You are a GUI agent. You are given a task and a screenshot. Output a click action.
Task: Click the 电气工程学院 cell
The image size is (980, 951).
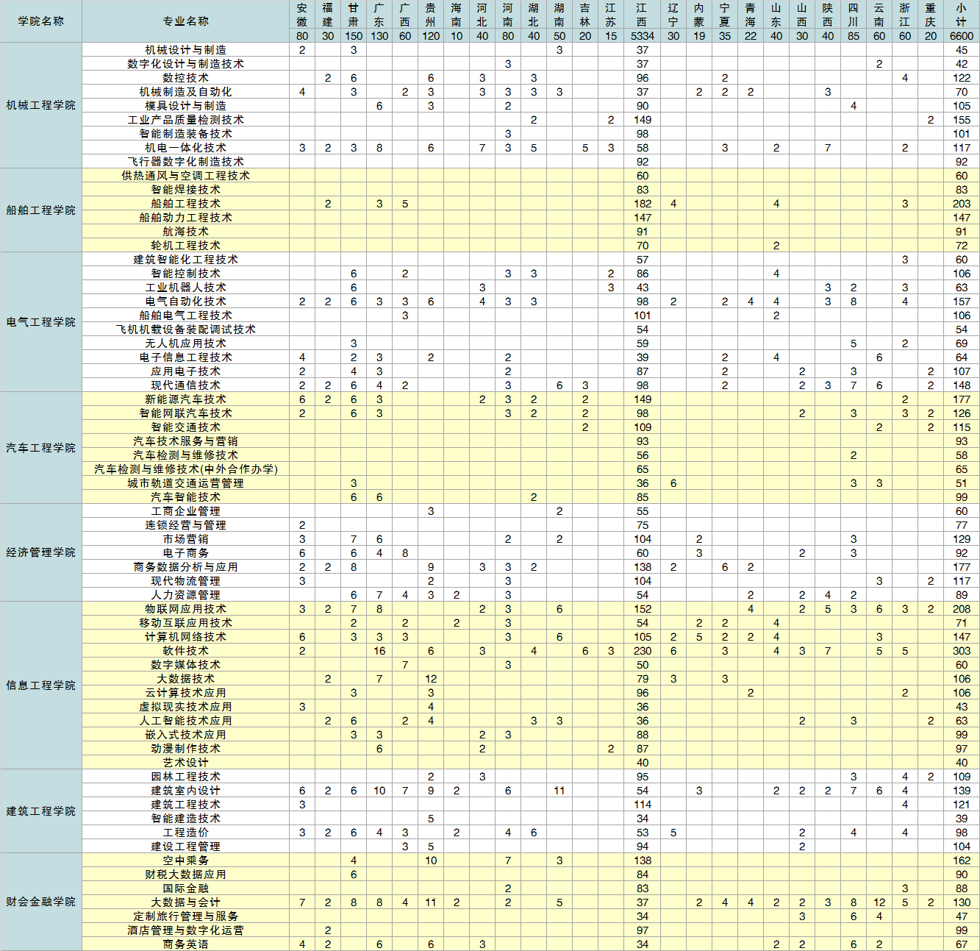point(41,322)
